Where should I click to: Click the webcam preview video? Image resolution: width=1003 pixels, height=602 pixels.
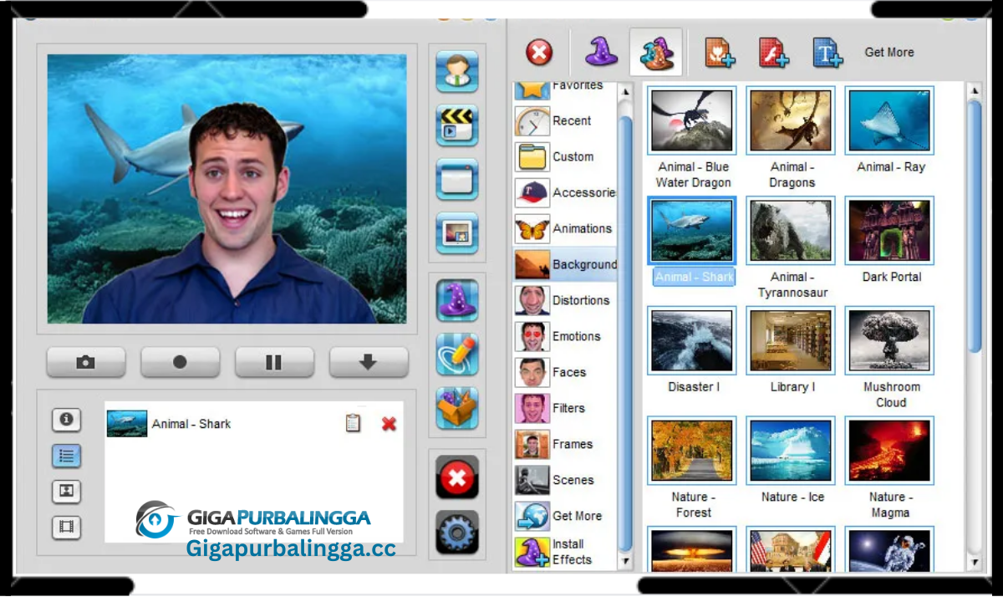pyautogui.click(x=227, y=189)
